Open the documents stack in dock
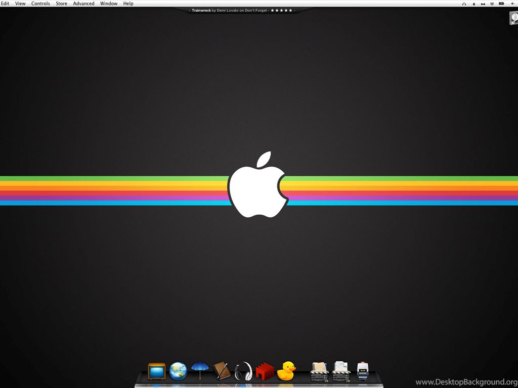518x388 pixels. click(341, 371)
